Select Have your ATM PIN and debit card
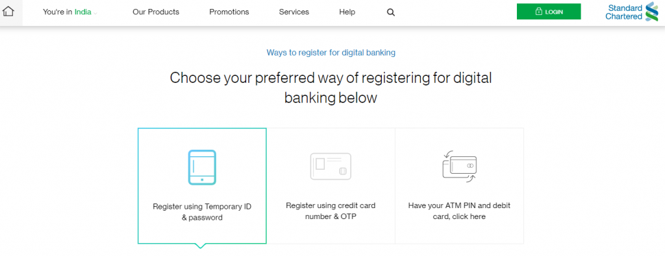665x256 pixels. 459,211
